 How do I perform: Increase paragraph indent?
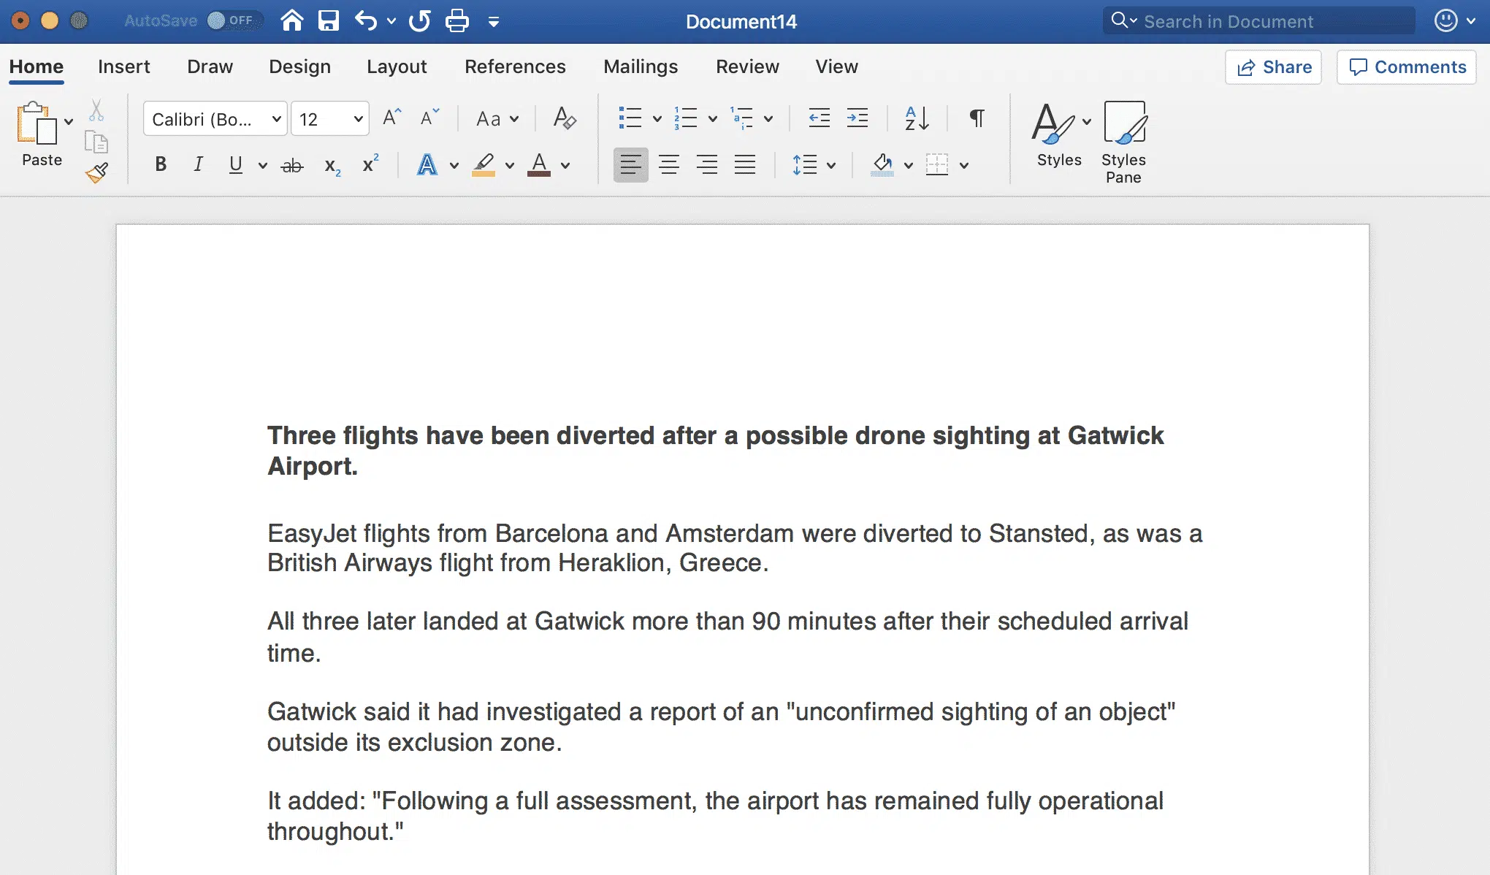coord(857,118)
